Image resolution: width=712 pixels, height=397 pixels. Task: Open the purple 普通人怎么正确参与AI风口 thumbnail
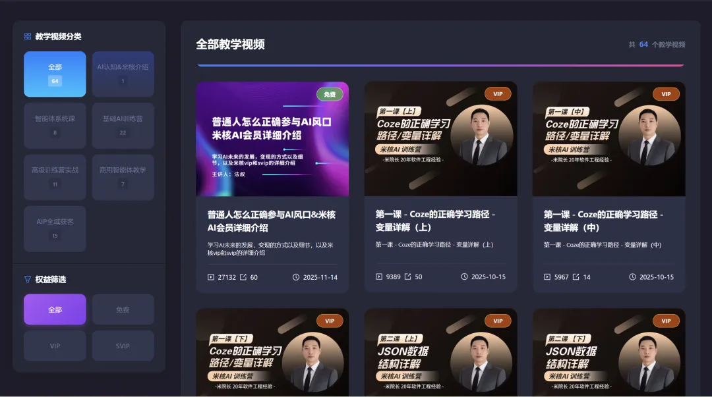(272, 139)
